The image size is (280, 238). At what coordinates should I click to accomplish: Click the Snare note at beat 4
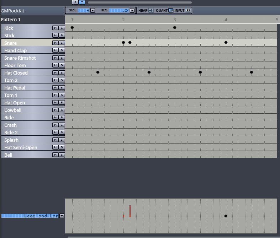click(x=226, y=42)
